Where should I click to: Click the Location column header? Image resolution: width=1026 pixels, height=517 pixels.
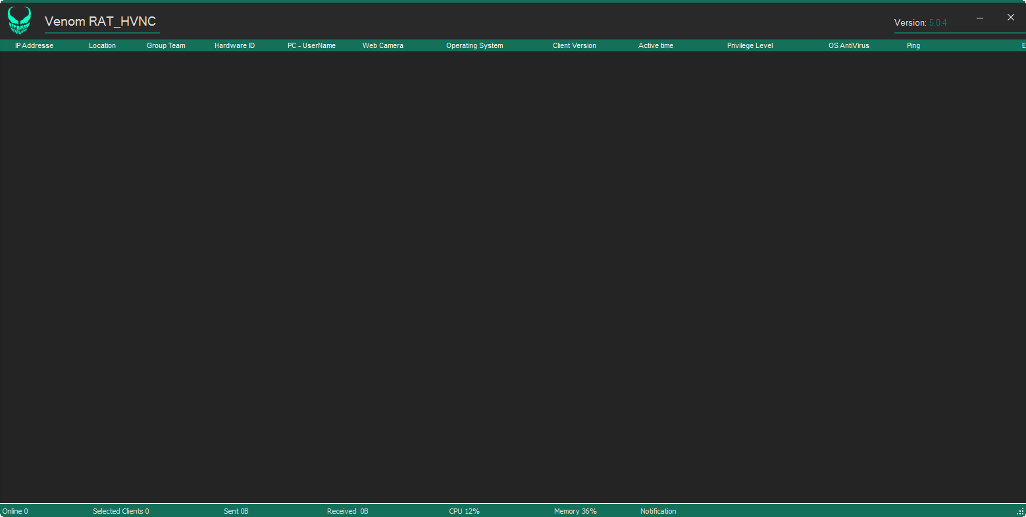click(x=102, y=45)
